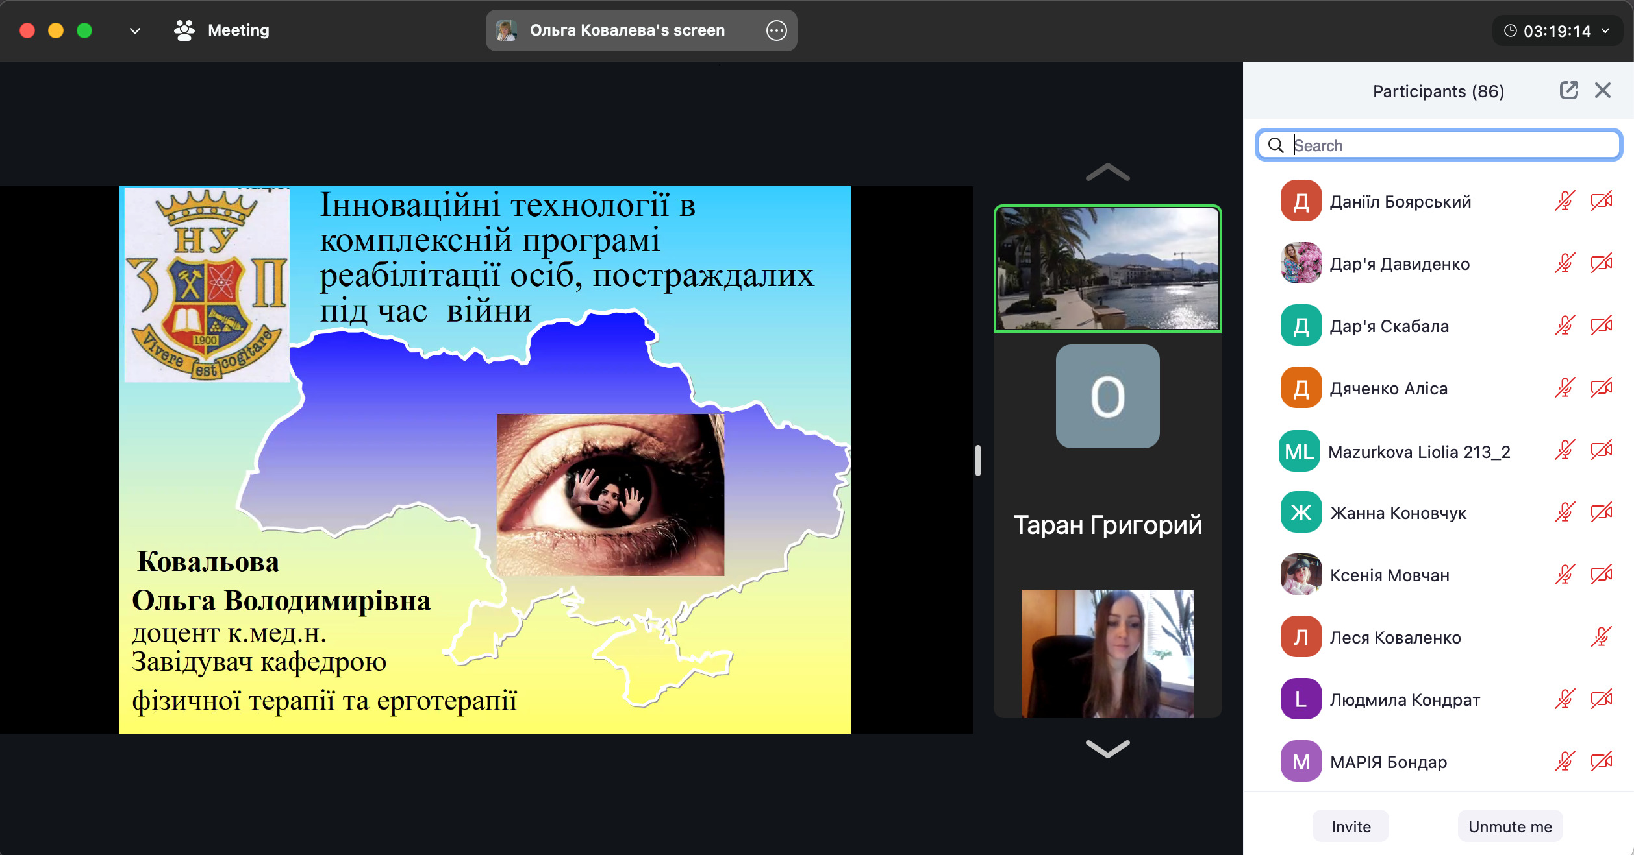Click Даніїл Боярський's muted microphone icon

tap(1565, 201)
